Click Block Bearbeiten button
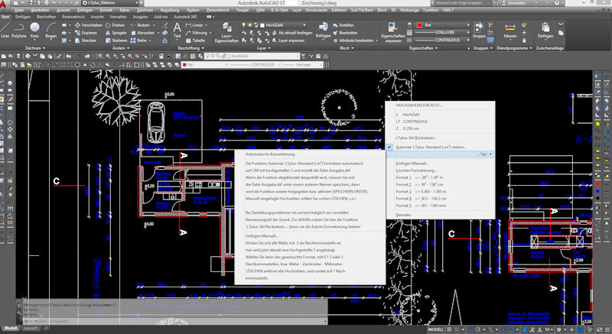 pyautogui.click(x=345, y=33)
